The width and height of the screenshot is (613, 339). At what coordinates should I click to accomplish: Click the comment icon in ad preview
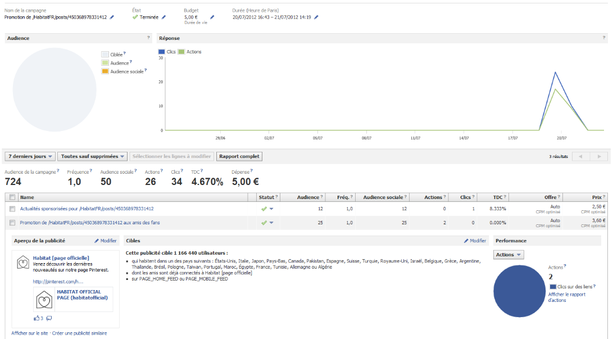(49, 318)
